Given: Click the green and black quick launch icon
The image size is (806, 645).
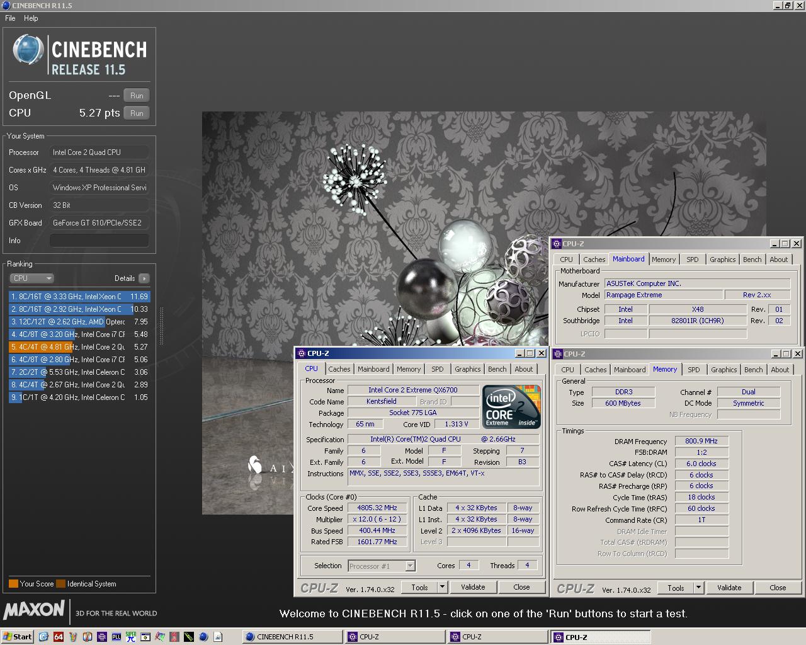Looking at the screenshot, I should pos(189,637).
